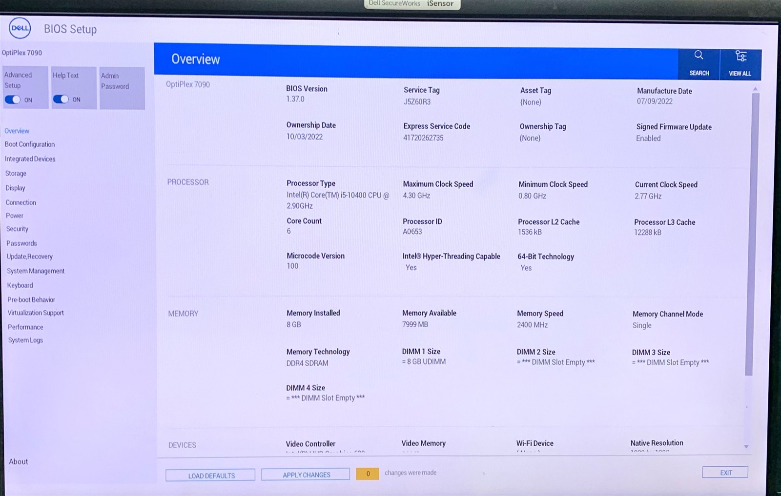Open the Security menu item

click(x=17, y=229)
